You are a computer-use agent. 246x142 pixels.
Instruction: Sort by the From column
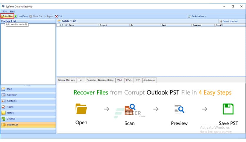coord(83,25)
